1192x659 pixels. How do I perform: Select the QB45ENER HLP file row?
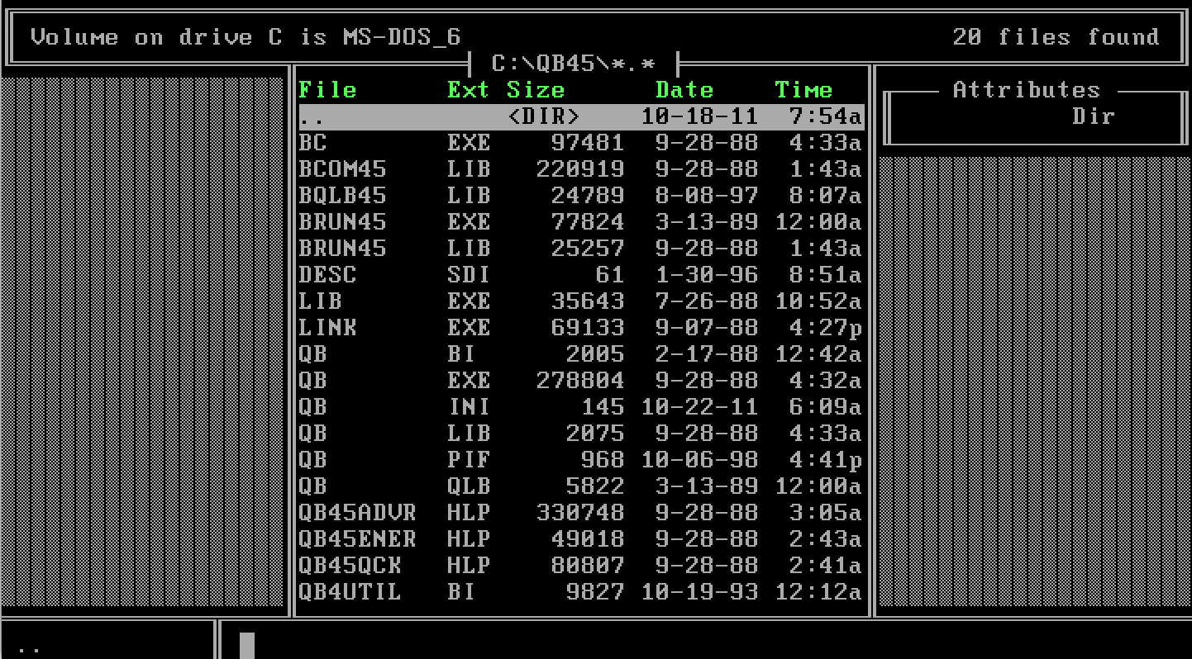581,539
